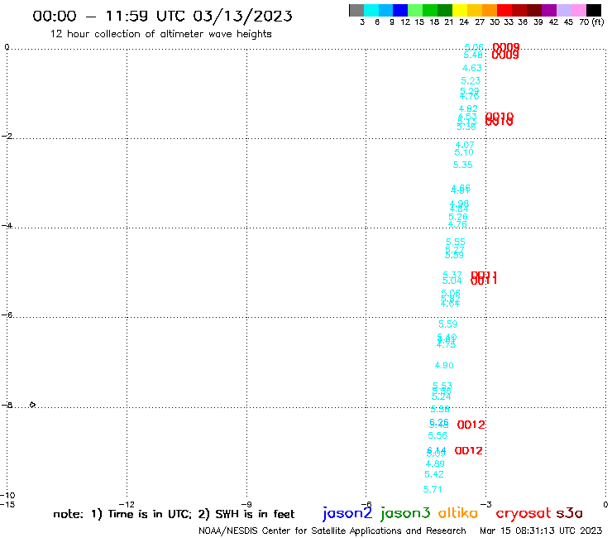Click the NOAA/NESDIS Center credit line

click(332, 531)
